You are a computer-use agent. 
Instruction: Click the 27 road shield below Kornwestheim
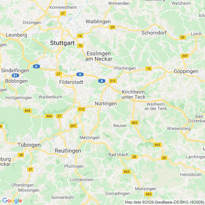(x=63, y=13)
